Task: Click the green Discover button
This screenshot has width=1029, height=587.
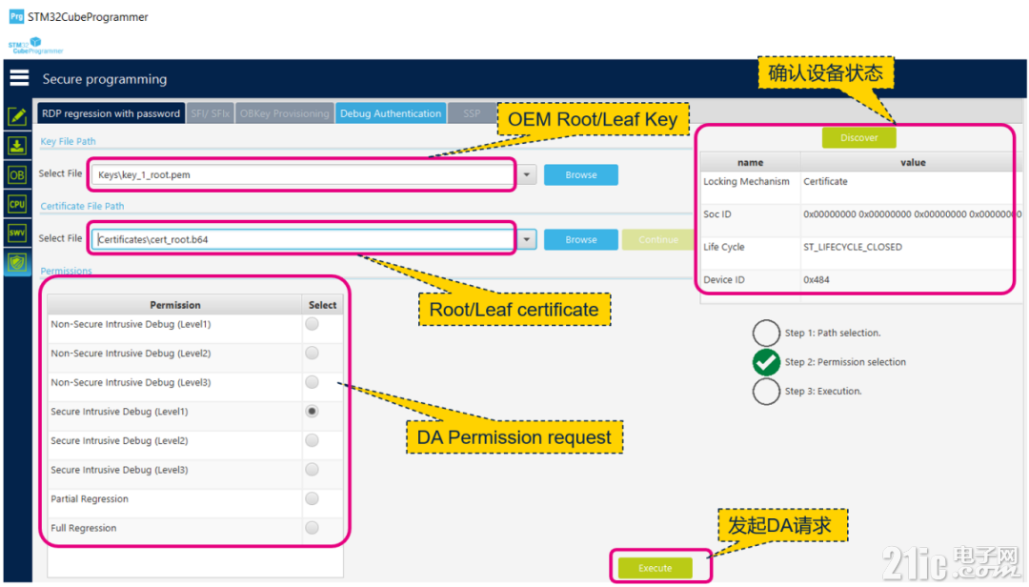Action: point(859,138)
